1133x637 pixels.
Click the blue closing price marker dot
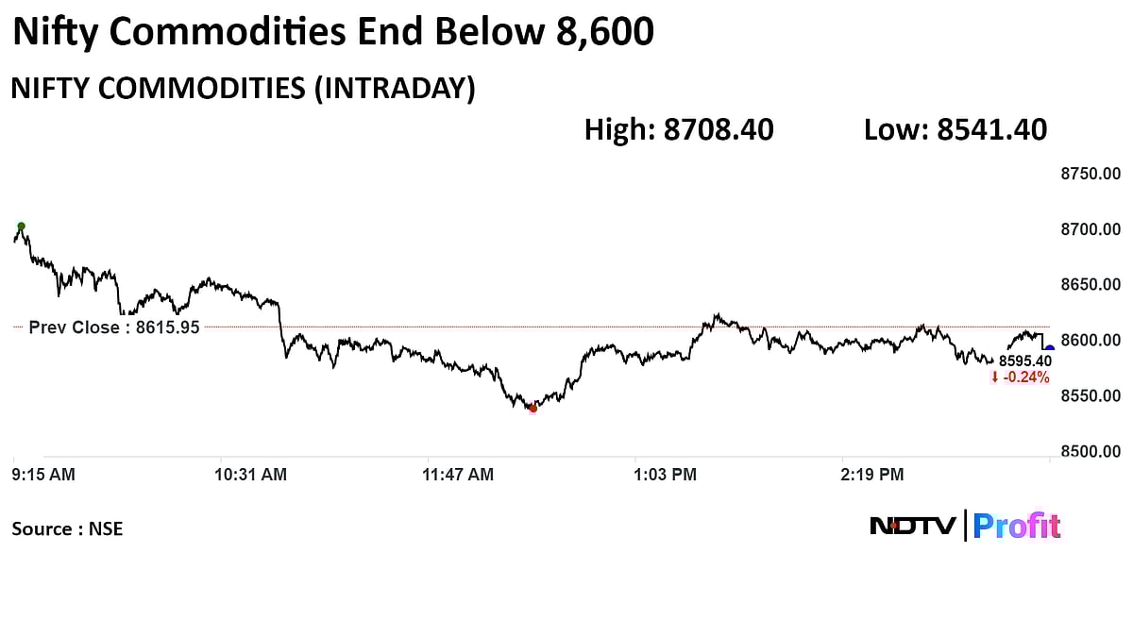pos(1049,350)
